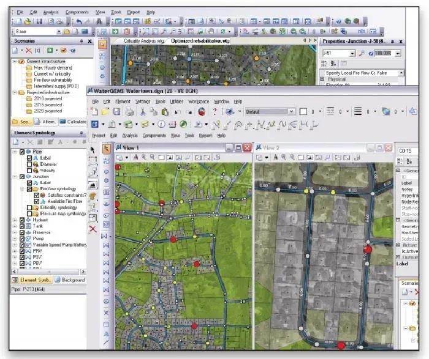Open the Workspace menu
The image size is (429, 359).
(x=199, y=102)
